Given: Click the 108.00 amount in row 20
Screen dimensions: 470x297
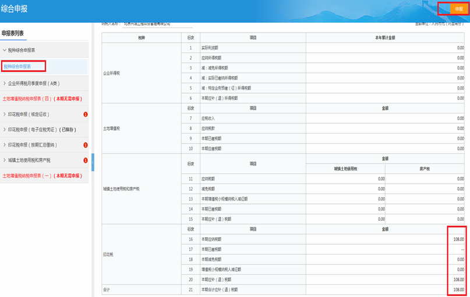Looking at the screenshot, I should [x=458, y=280].
